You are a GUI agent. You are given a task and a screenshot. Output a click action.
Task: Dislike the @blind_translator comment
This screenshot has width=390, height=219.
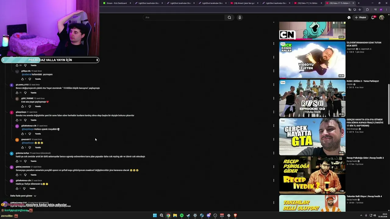coord(25,175)
